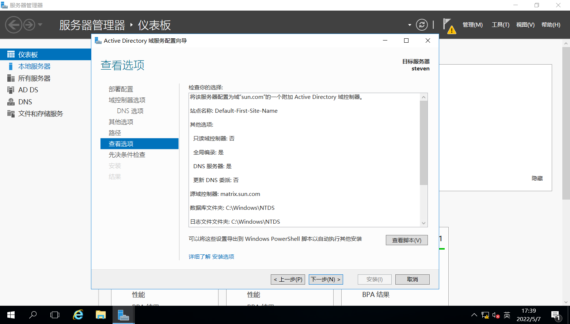570x324 pixels.
Task: Go to 先决条件检查 wizard step
Action: tap(127, 155)
